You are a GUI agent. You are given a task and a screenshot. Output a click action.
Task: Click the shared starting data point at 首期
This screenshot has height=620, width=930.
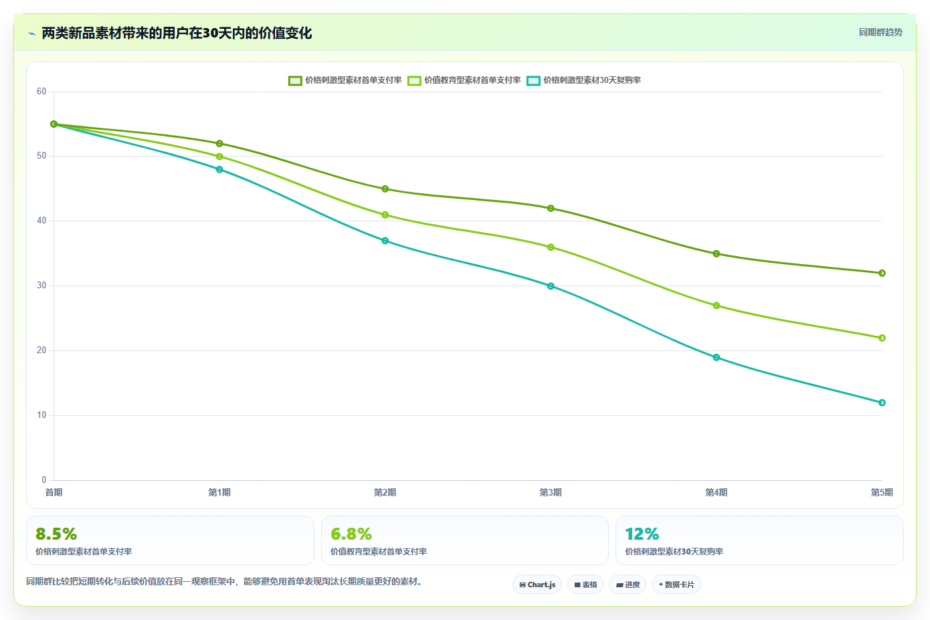pyautogui.click(x=54, y=124)
